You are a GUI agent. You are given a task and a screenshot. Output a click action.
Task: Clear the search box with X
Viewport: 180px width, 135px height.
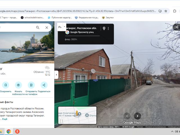pyautogui.click(x=47, y=28)
